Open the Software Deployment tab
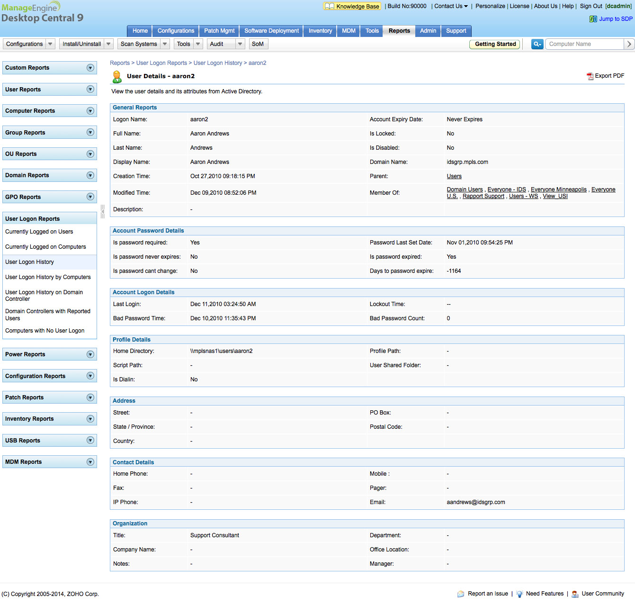The image size is (635, 605). [271, 31]
